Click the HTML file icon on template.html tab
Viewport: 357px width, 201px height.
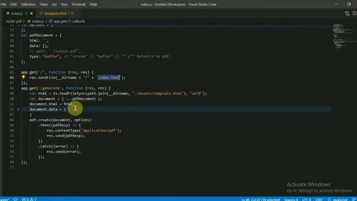[x=41, y=13]
